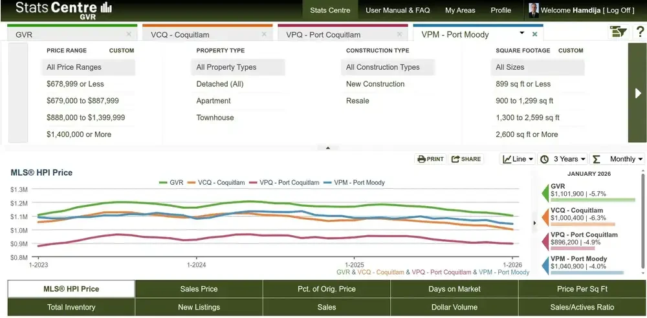Open My Areas menu item

[x=460, y=10]
